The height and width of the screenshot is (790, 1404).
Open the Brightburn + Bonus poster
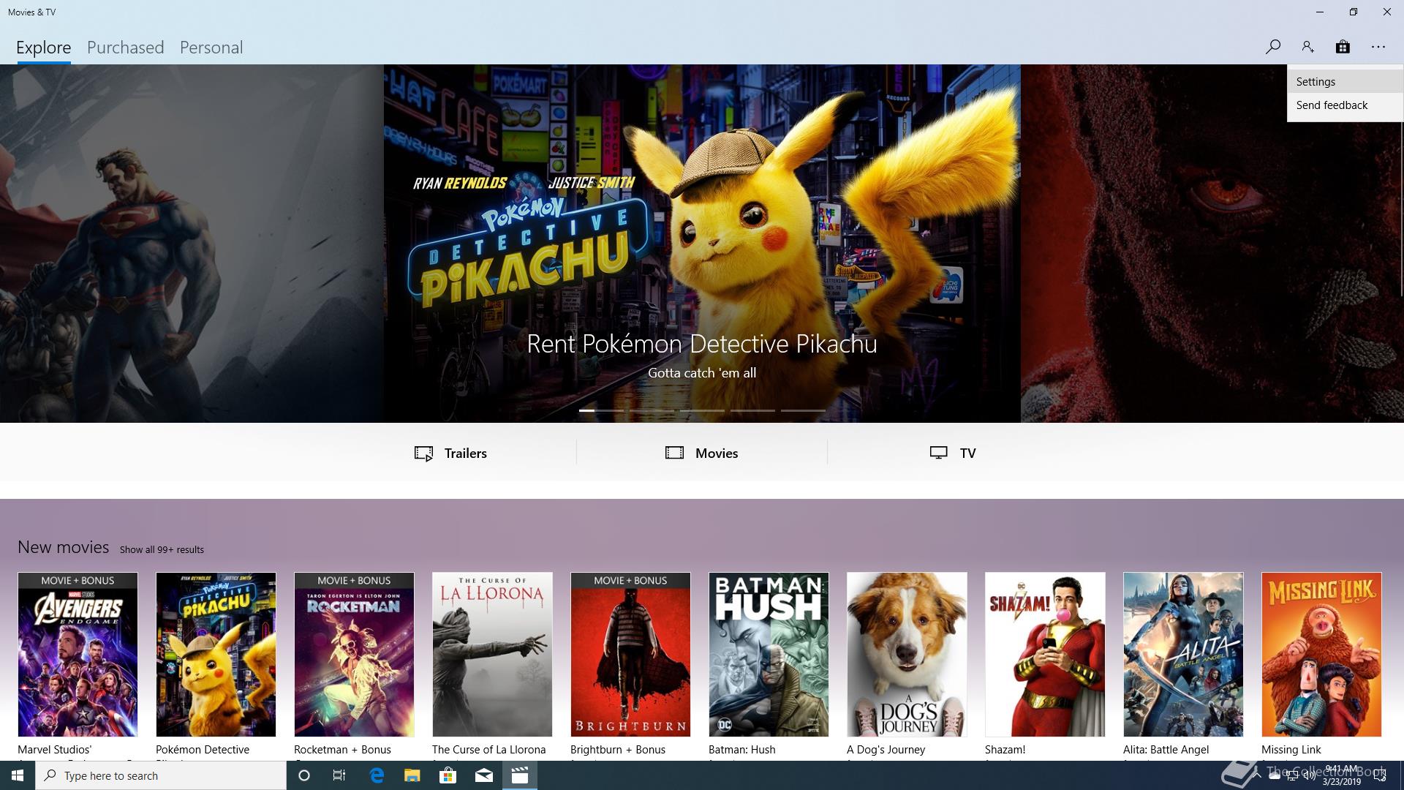click(x=630, y=655)
